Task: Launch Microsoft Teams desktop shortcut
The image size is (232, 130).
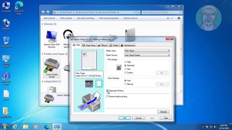Action: click(6, 79)
